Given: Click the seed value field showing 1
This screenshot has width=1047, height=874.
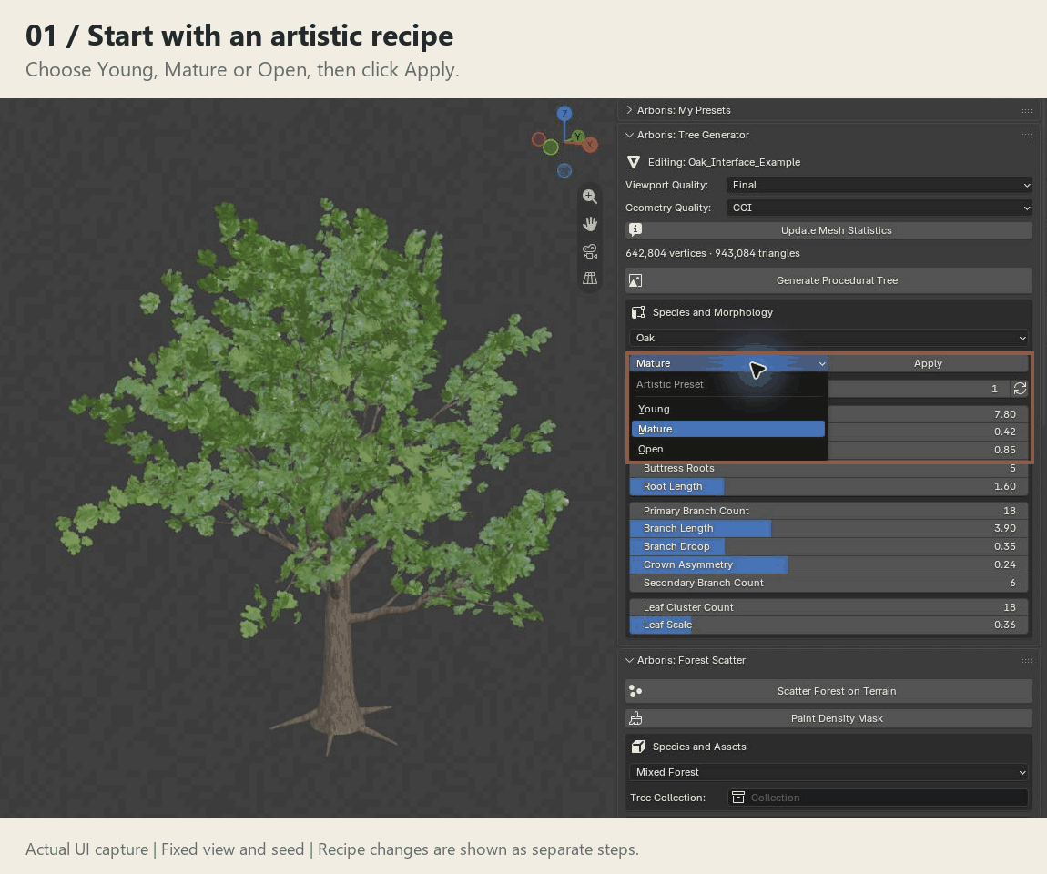Looking at the screenshot, I should [x=920, y=389].
